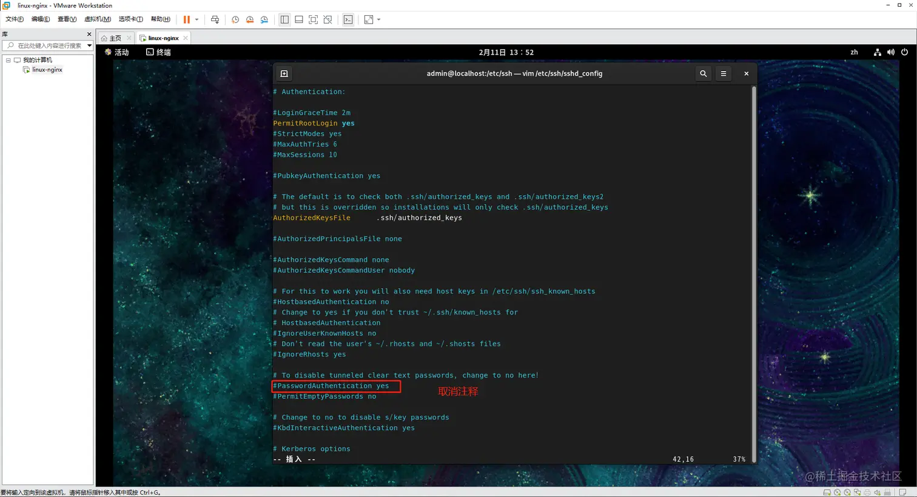Click the AuthorizedKeysFile line
The height and width of the screenshot is (497, 917).
pyautogui.click(x=368, y=218)
